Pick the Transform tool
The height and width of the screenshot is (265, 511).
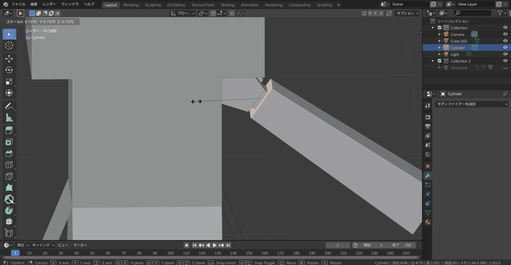pyautogui.click(x=9, y=93)
